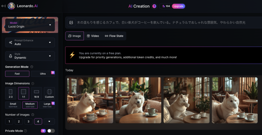Switch to the Flow State tab

[x=114, y=36]
